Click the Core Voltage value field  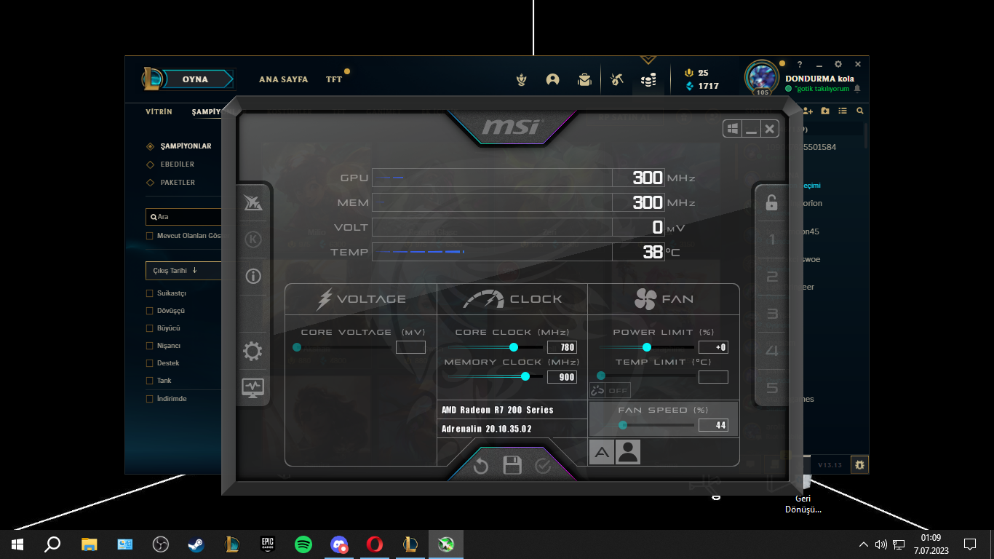coord(410,347)
